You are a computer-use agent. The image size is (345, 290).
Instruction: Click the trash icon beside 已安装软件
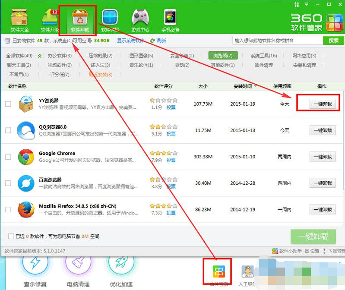[x=8, y=41]
